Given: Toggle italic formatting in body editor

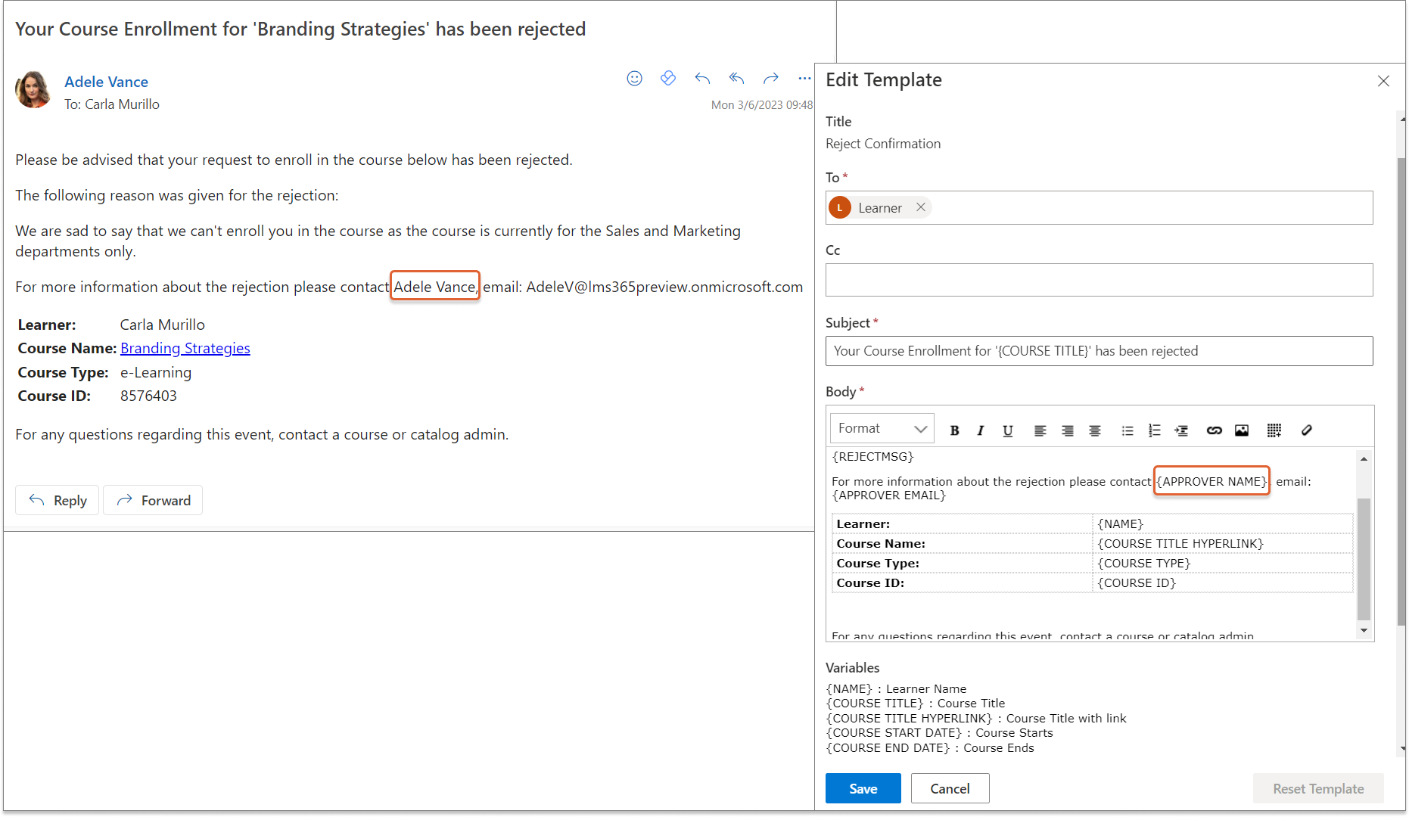Looking at the screenshot, I should 981,430.
